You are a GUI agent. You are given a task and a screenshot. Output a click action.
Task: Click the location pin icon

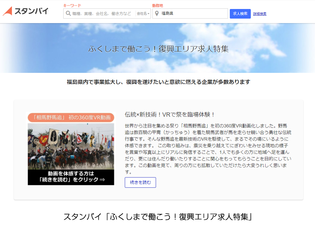[x=157, y=13]
